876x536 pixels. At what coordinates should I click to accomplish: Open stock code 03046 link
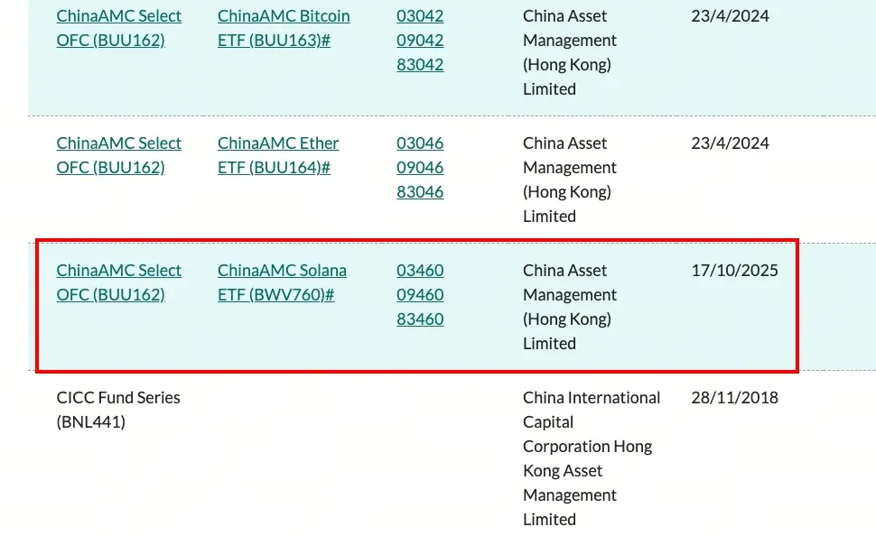(x=420, y=143)
